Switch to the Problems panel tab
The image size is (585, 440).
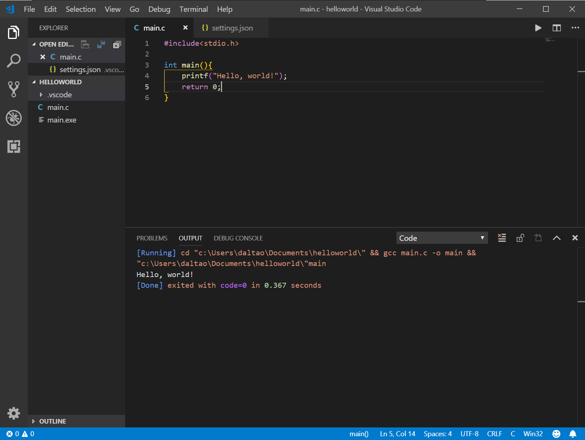coord(152,238)
